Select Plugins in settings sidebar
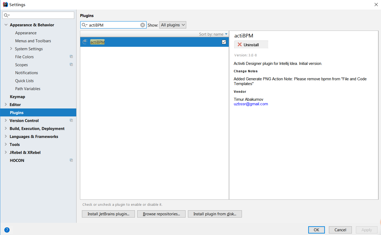The width and height of the screenshot is (381, 235). point(38,112)
